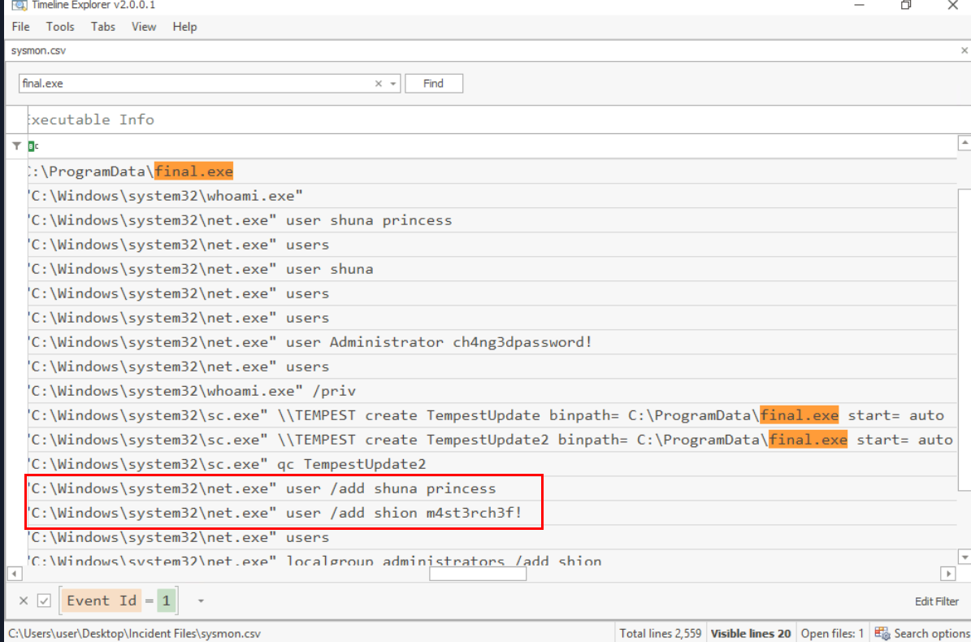
Task: Click the Search options icon in status bar
Action: point(882,633)
